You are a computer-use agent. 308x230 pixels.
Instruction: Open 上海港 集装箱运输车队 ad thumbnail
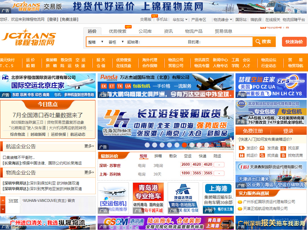pyautogui.click(x=218, y=198)
